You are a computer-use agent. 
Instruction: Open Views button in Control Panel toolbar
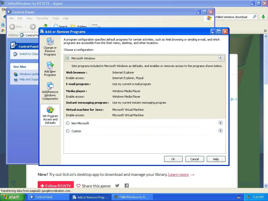[x=94, y=26]
